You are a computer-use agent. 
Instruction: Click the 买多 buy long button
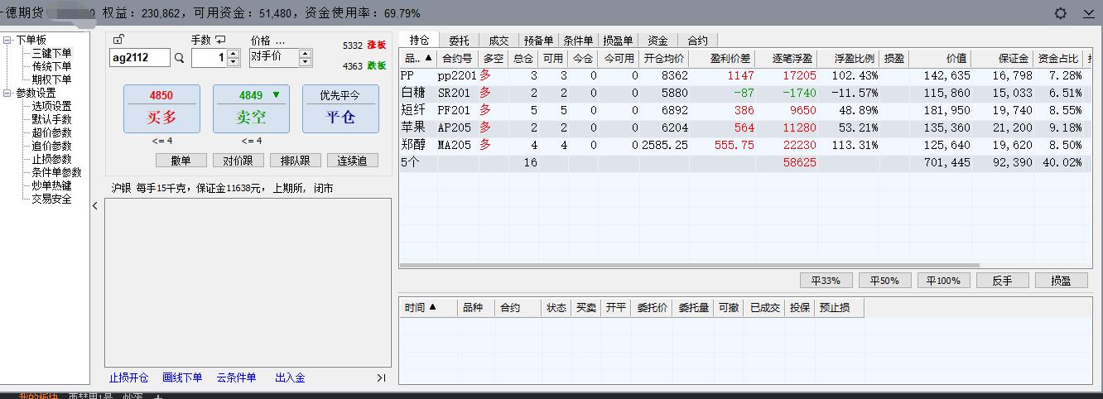click(161, 108)
